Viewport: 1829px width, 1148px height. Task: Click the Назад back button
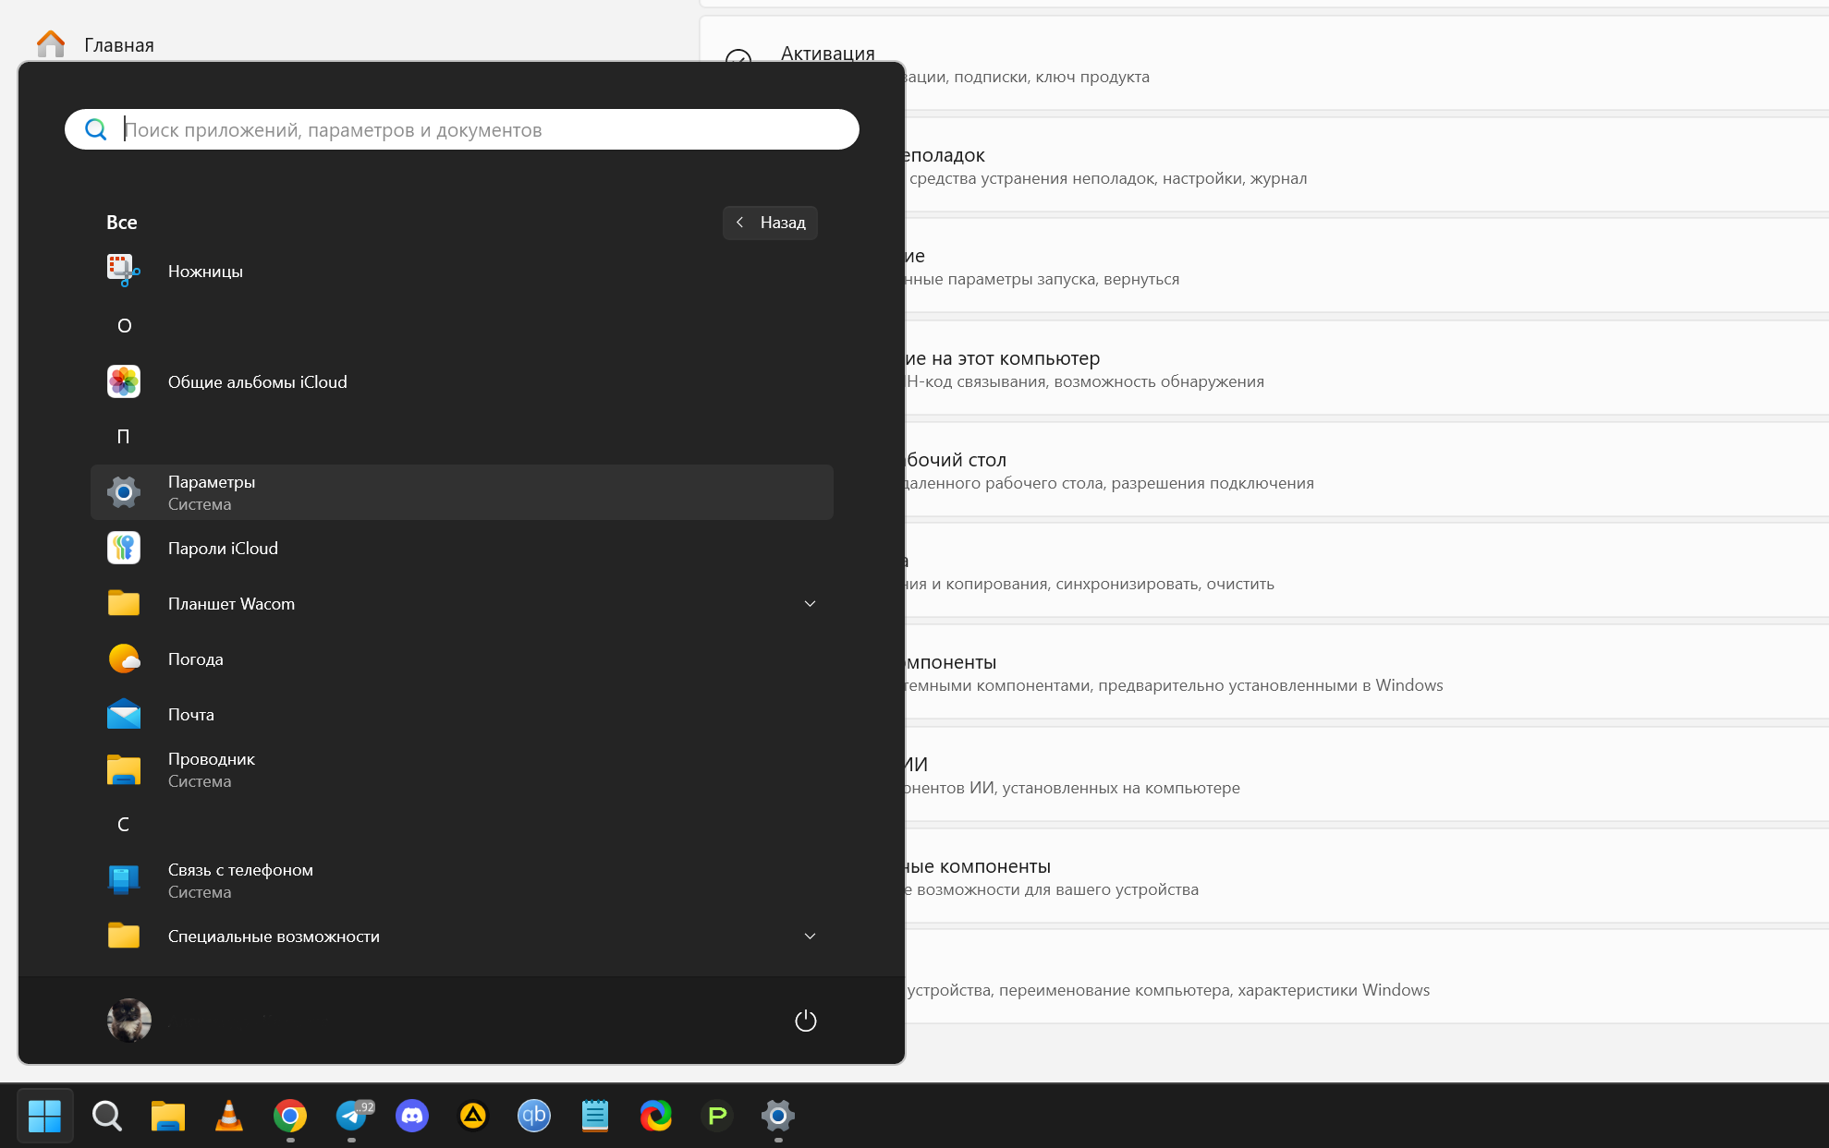pos(770,223)
